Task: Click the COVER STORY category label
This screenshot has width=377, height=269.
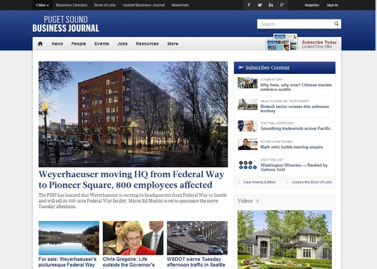Action: pyautogui.click(x=271, y=79)
